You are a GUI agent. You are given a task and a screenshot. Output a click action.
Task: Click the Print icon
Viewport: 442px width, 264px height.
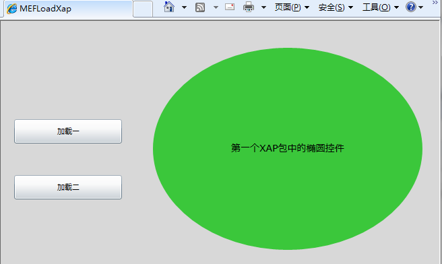pos(249,7)
